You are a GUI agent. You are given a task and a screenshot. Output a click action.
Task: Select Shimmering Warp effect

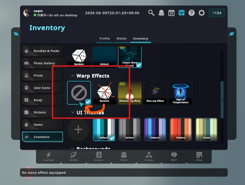130,92
